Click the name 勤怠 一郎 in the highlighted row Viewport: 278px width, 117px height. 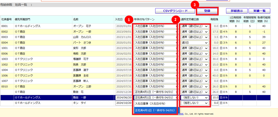click(79, 97)
